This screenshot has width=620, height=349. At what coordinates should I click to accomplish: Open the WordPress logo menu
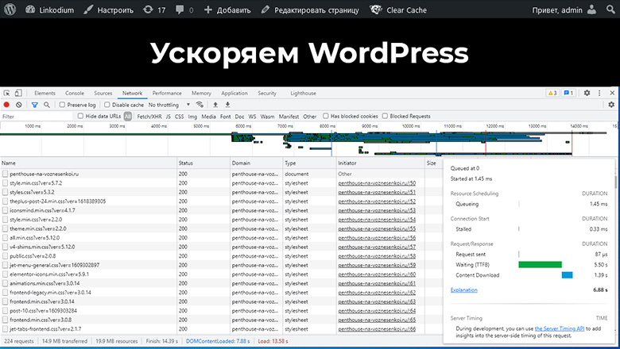tap(10, 10)
